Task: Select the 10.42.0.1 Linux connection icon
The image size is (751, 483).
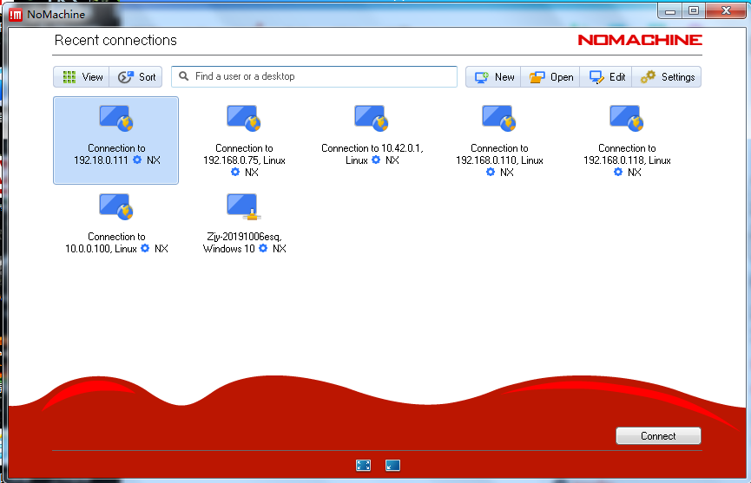Action: pyautogui.click(x=372, y=118)
